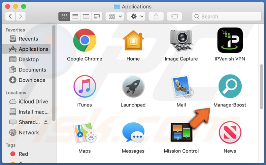Image resolution: width=266 pixels, height=165 pixels.
Task: Click the 'Messages' label
Action: 133,151
